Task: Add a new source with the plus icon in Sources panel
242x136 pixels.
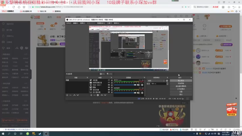Action: pyautogui.click(x=91, y=95)
